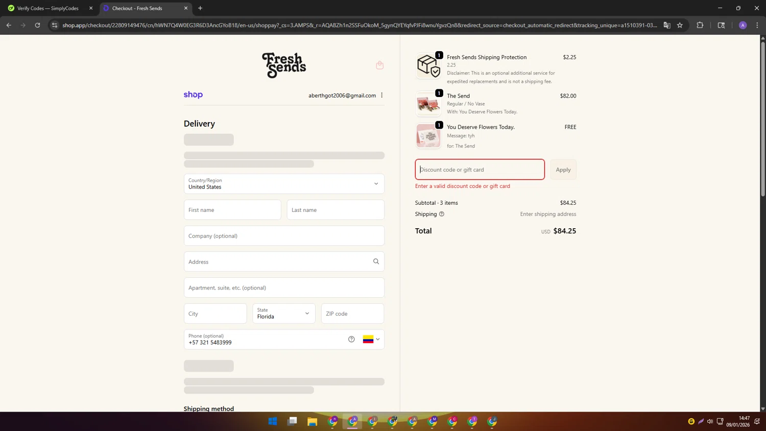Click the First name field
The height and width of the screenshot is (431, 766).
pos(232,210)
